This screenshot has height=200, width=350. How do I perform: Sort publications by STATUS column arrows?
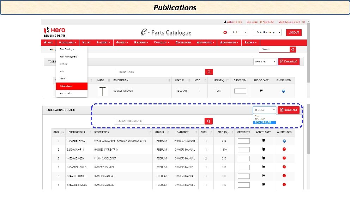168,132
